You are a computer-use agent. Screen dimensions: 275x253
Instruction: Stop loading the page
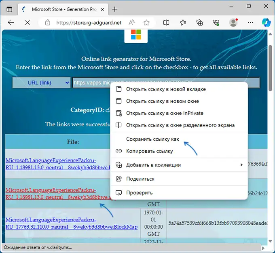(x=27, y=23)
